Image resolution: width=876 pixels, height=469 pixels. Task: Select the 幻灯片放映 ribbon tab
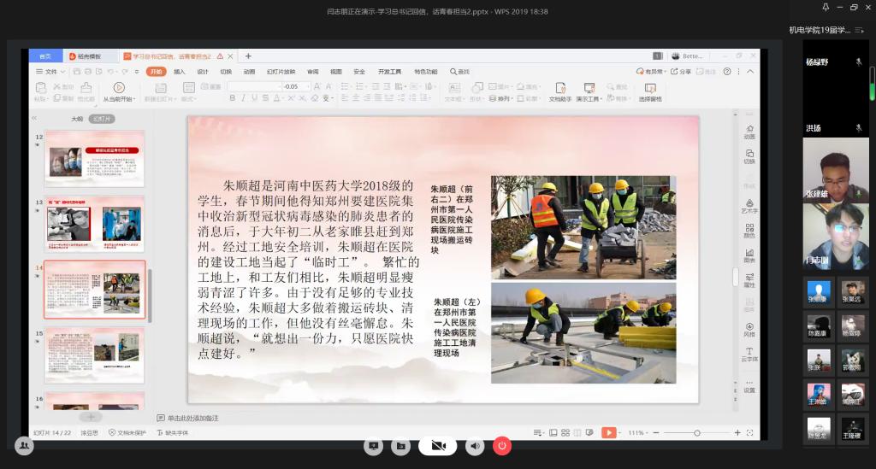click(281, 72)
